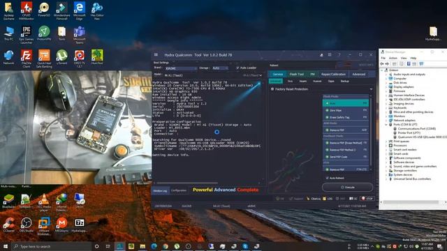Open FileZilla Client desktop shortcut
The image size is (447, 251).
tap(27, 59)
